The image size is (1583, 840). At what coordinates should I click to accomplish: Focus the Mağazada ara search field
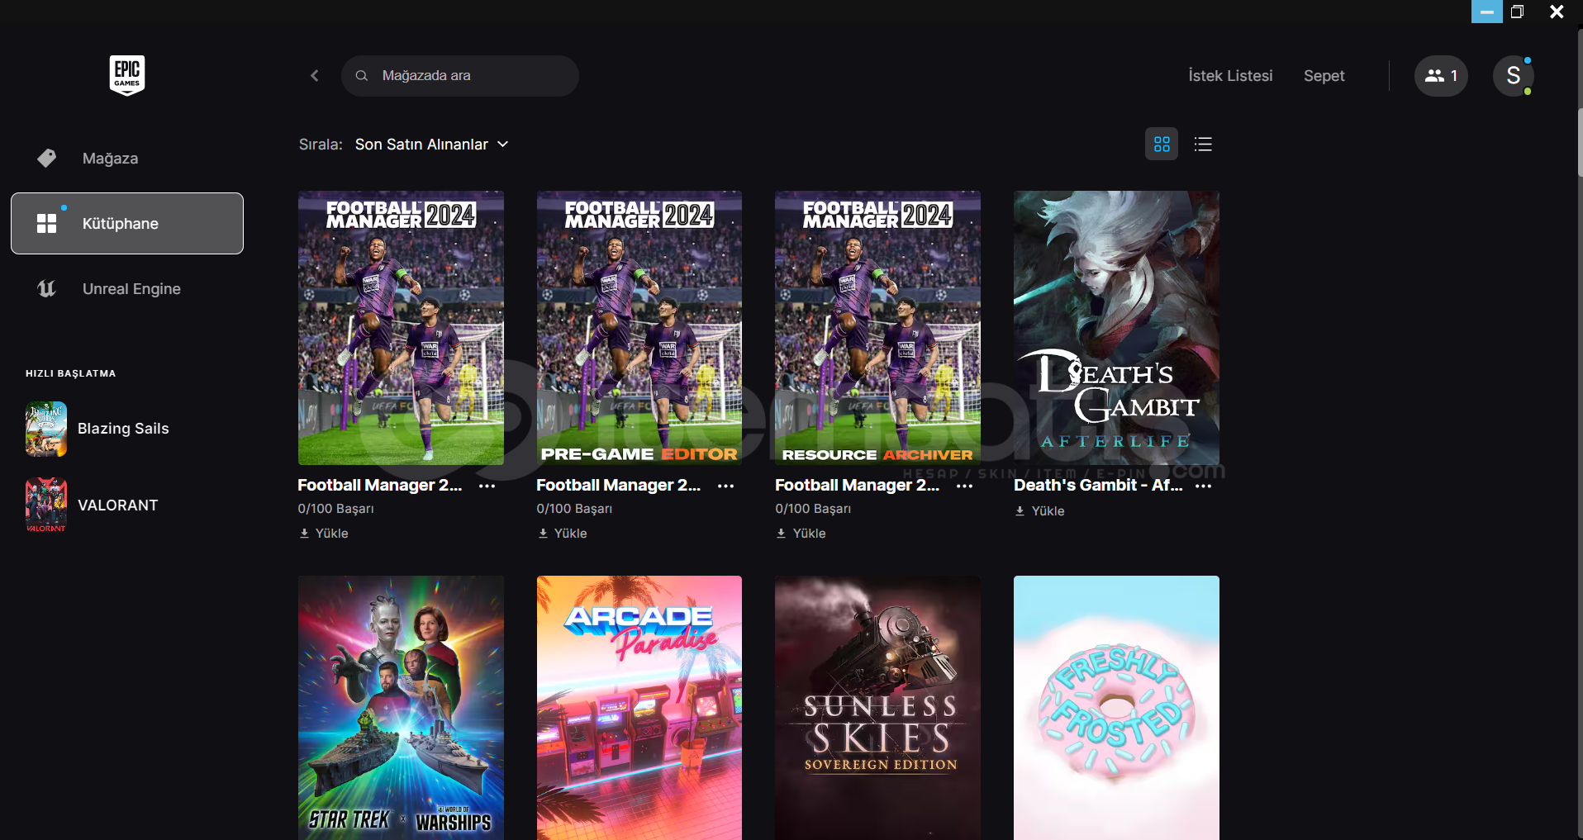(460, 76)
